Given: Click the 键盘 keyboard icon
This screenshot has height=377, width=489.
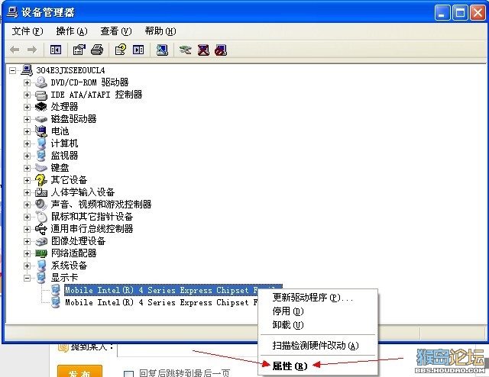Looking at the screenshot, I should click(40, 168).
